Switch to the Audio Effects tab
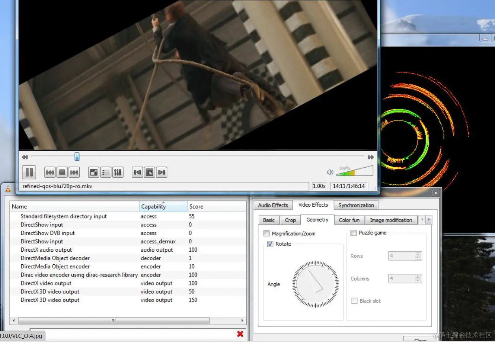The height and width of the screenshot is (342, 495). 273,205
